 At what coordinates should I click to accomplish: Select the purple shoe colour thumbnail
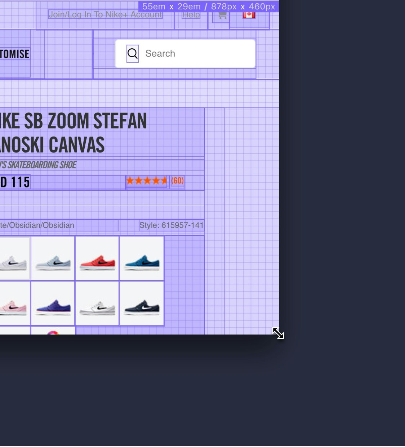(53, 304)
